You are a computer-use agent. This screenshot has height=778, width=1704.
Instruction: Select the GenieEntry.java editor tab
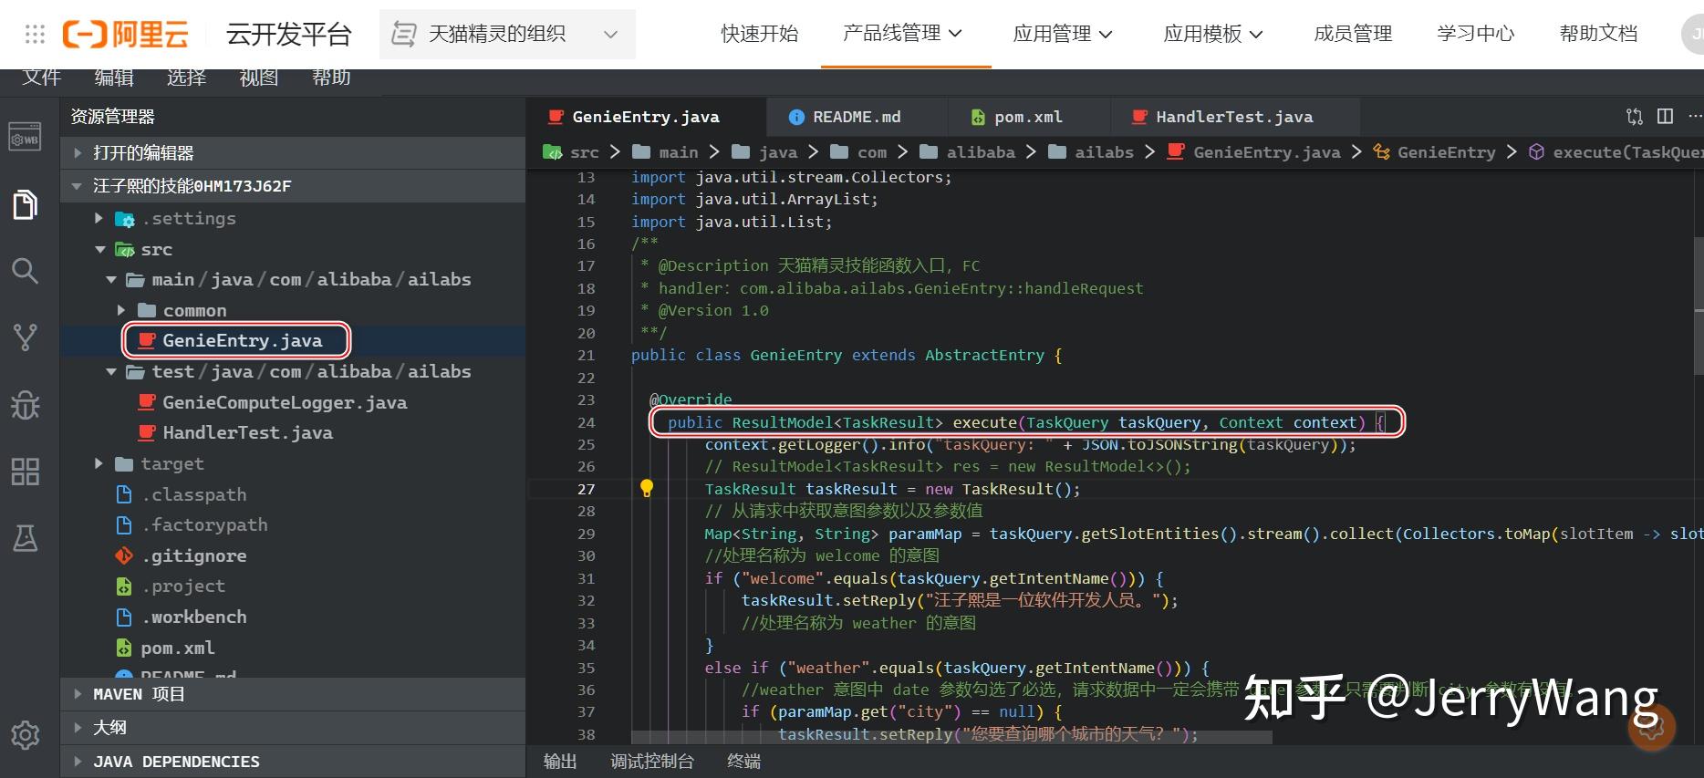[x=645, y=117]
